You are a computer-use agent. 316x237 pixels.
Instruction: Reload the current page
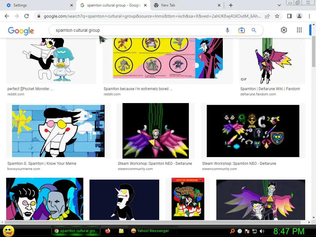click(x=27, y=16)
